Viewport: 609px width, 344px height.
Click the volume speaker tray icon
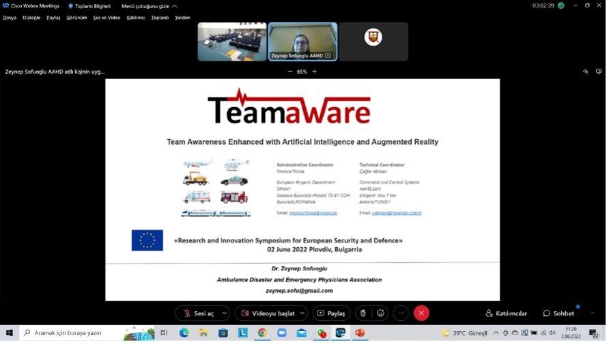pos(553,333)
